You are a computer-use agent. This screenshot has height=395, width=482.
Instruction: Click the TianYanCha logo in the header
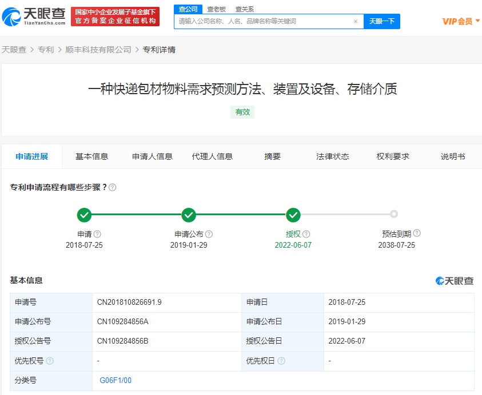(34, 17)
